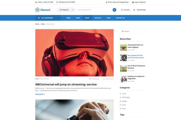
Task: Open the VR headset post image
Action: pos(74,52)
